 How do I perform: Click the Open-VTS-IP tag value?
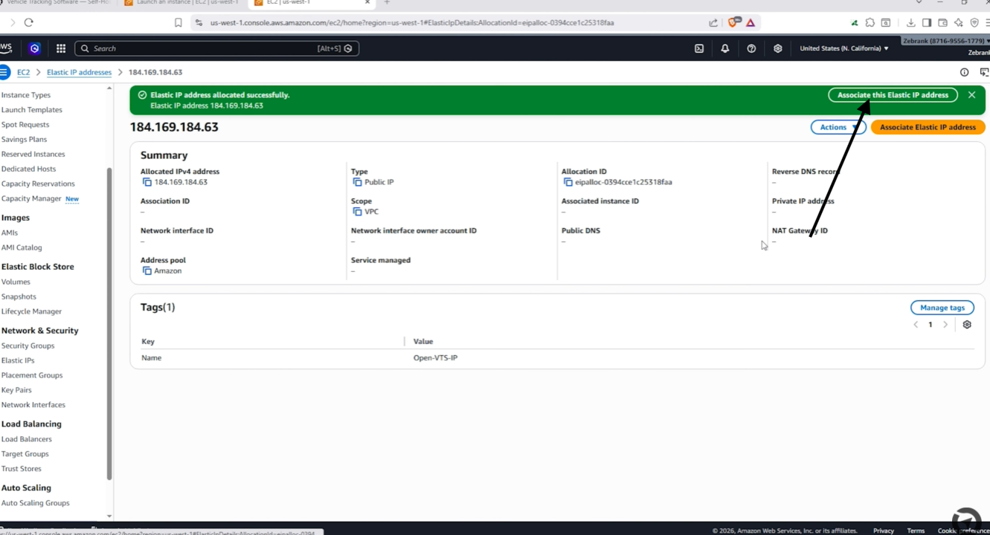coord(435,358)
